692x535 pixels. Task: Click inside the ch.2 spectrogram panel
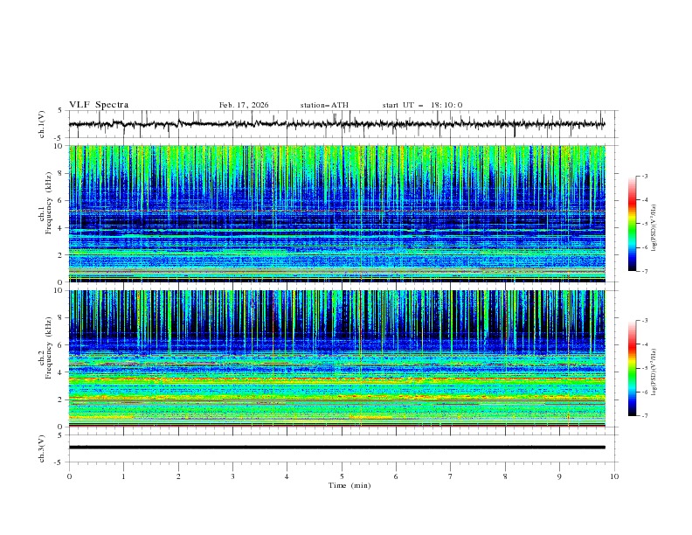point(337,358)
